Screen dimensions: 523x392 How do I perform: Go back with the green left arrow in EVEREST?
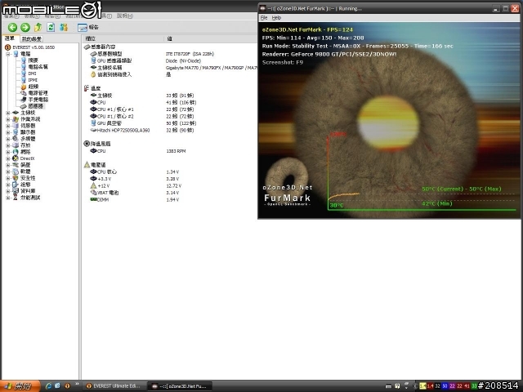coord(13,27)
